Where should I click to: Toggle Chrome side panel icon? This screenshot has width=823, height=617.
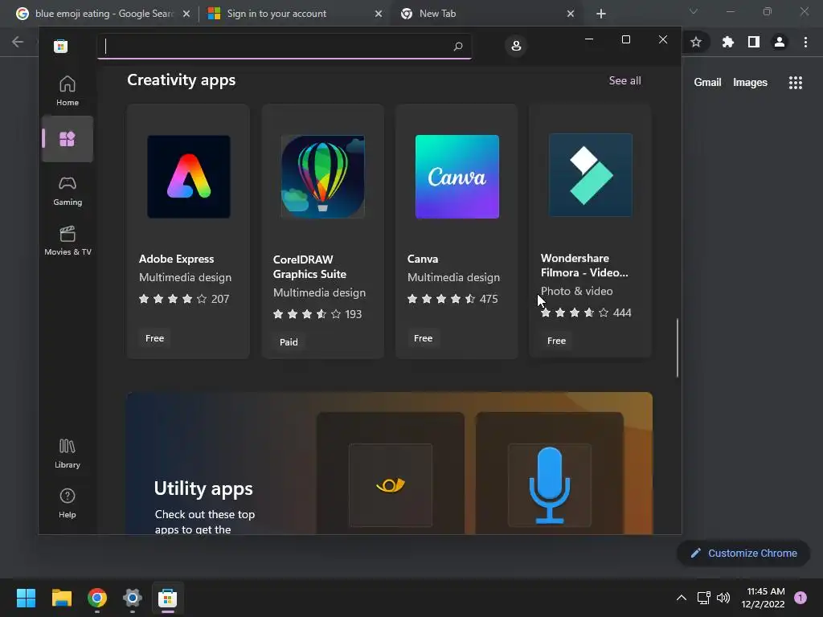coord(754,42)
